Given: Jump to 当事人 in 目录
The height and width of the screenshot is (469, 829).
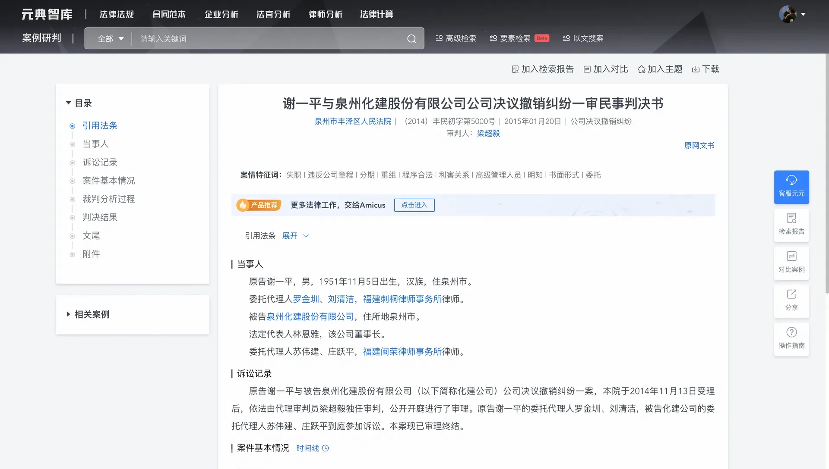Looking at the screenshot, I should click(x=95, y=144).
